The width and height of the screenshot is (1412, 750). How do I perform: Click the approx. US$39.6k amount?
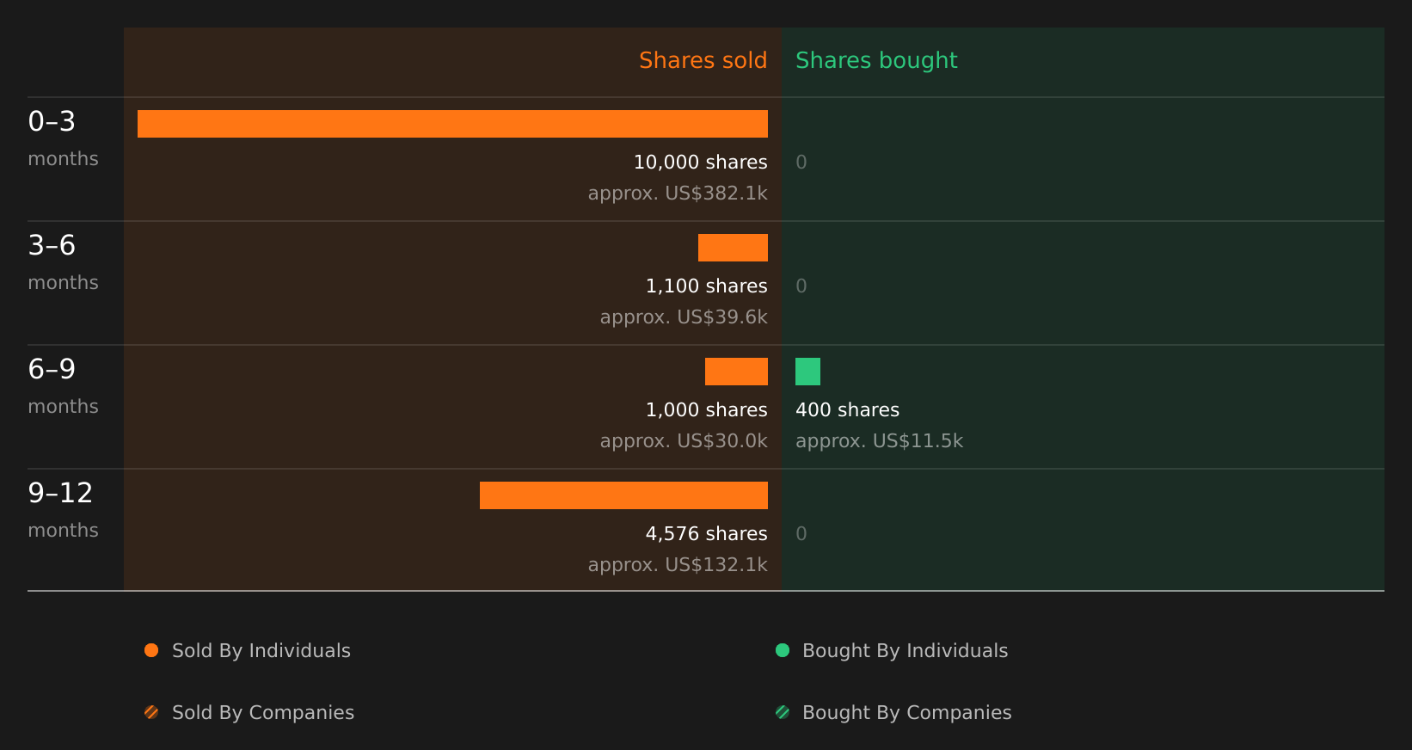[684, 317]
